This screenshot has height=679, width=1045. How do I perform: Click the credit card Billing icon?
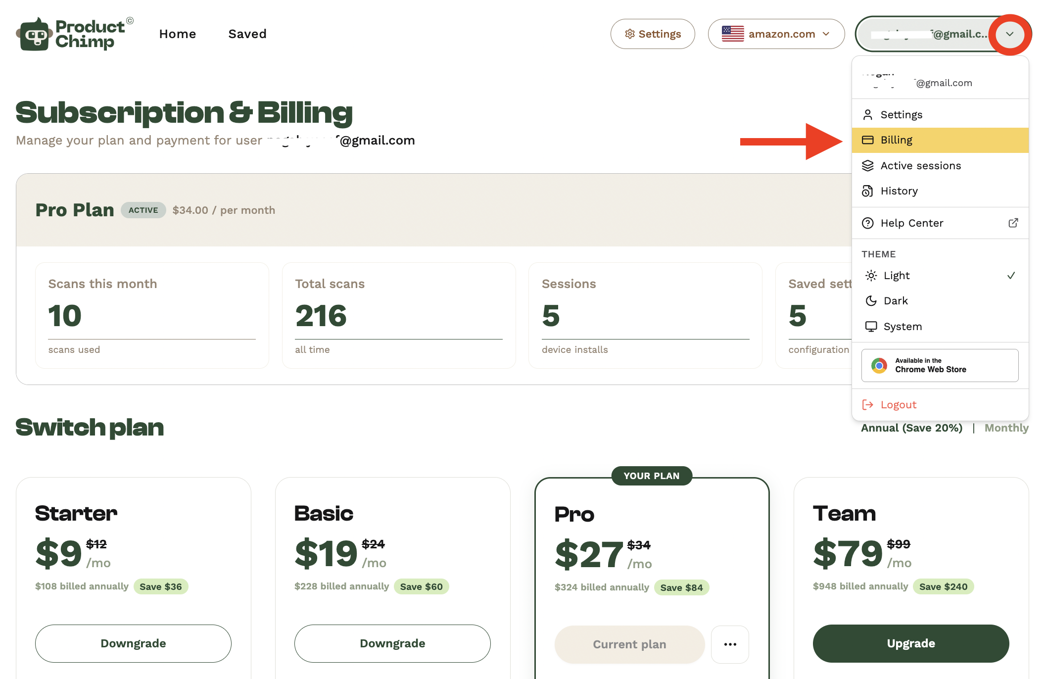(x=867, y=140)
